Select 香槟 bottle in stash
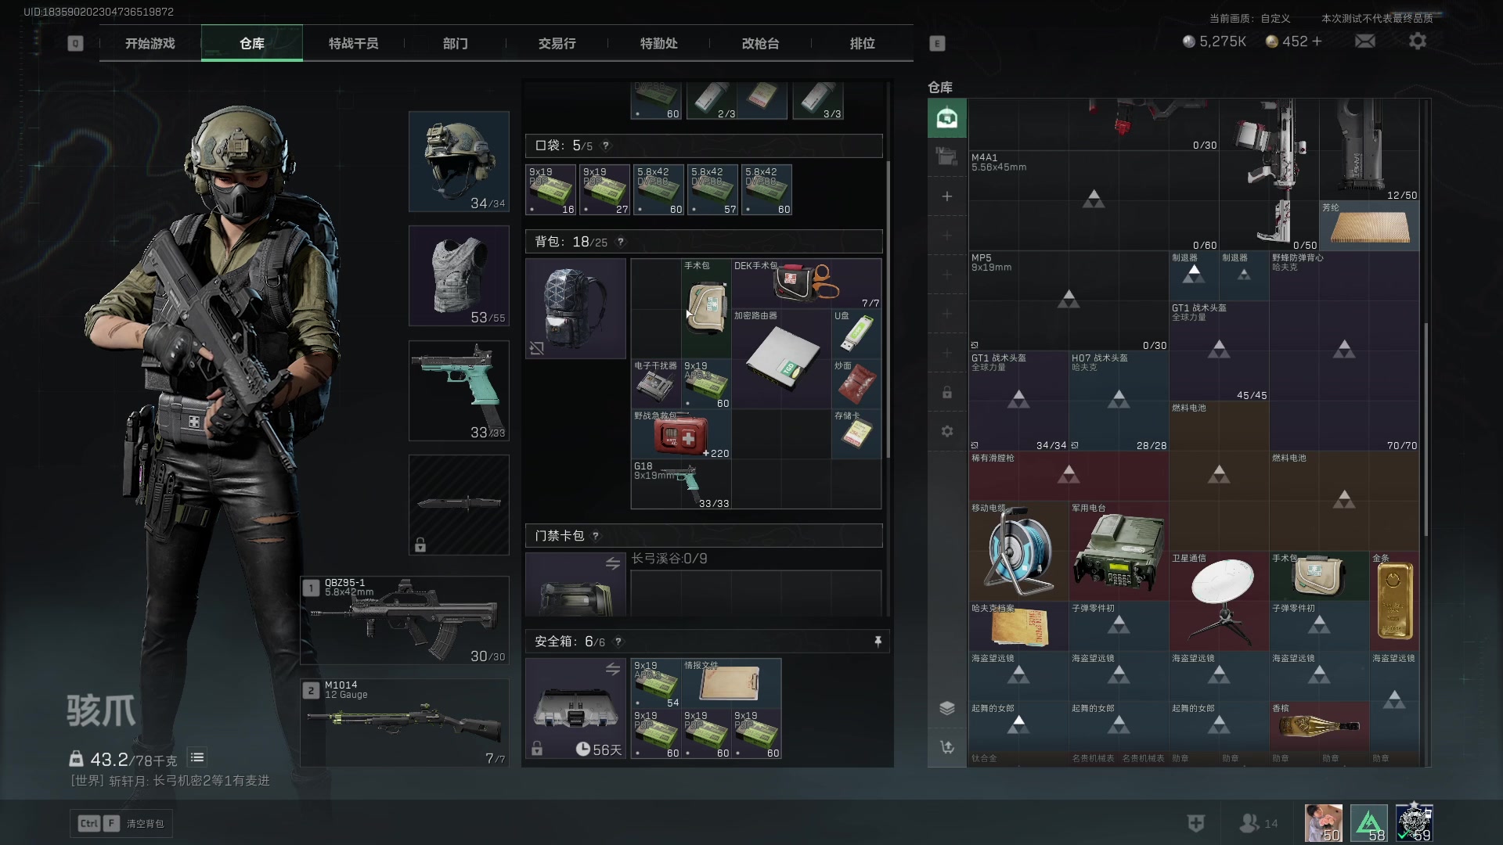1503x845 pixels. 1319,726
